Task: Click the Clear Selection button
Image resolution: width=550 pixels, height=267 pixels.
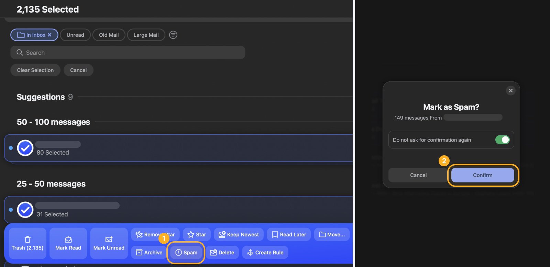Action: [35, 70]
